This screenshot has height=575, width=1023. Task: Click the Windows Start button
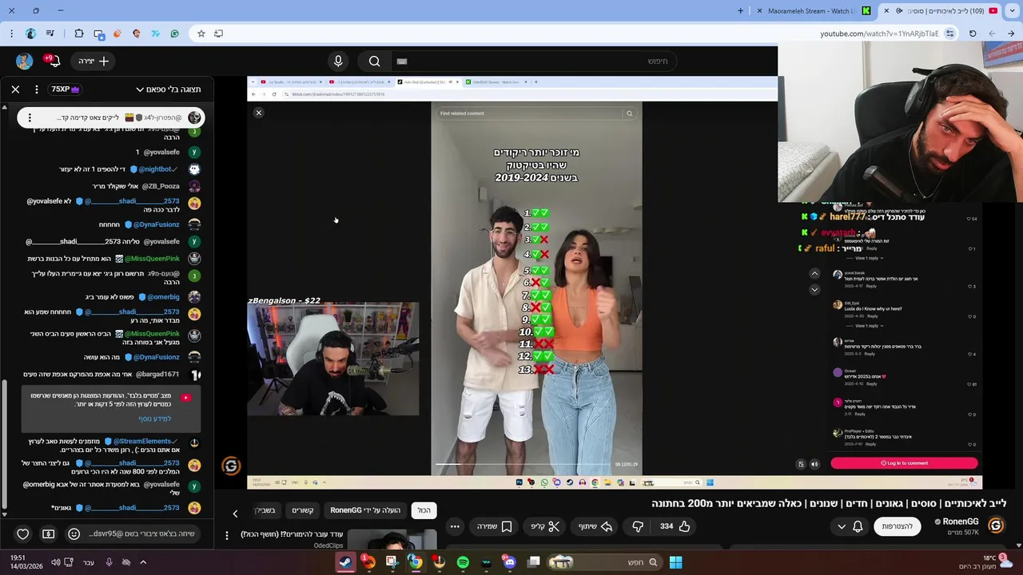coord(675,562)
